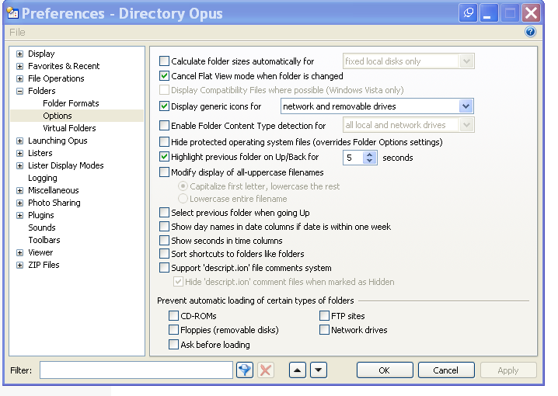Click the Filter text input field
The height and width of the screenshot is (396, 558).
[136, 370]
